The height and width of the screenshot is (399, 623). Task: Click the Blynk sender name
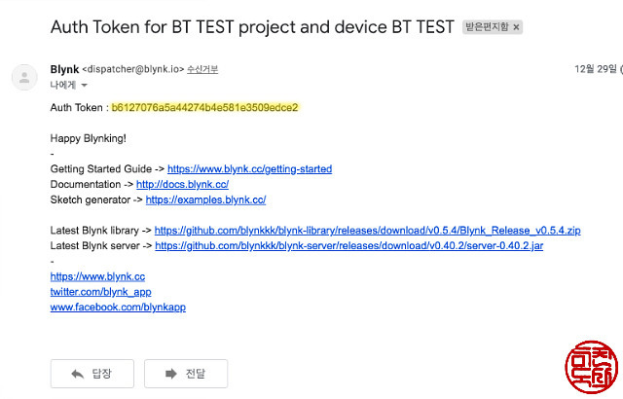tap(64, 69)
